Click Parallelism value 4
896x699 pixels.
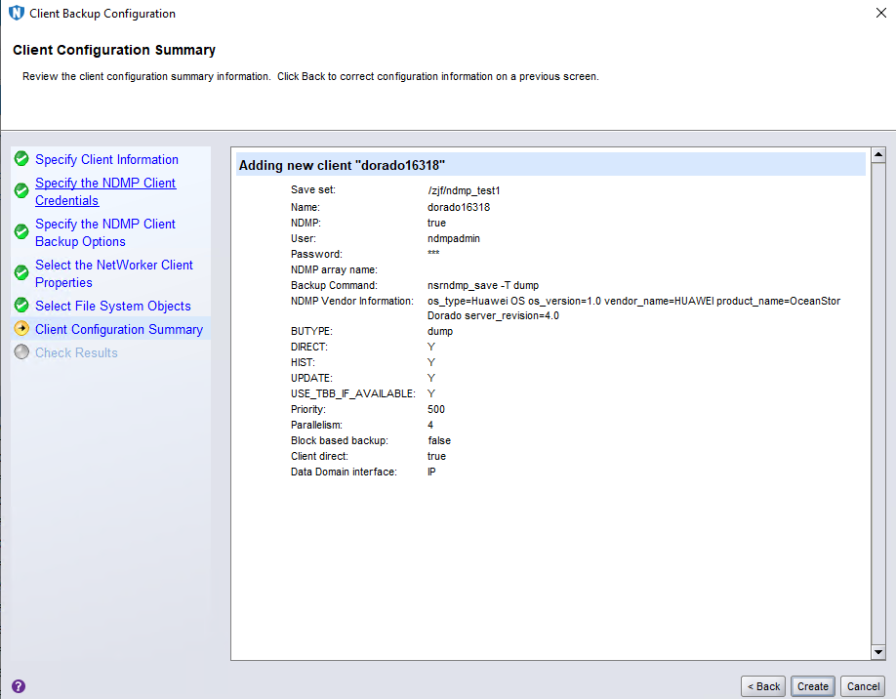click(x=430, y=425)
